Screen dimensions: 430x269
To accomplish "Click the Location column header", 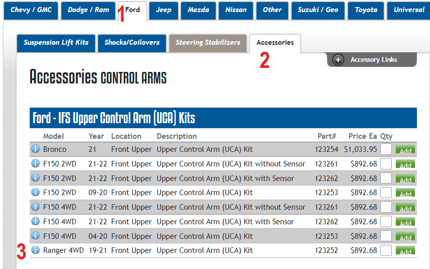I will [x=126, y=136].
